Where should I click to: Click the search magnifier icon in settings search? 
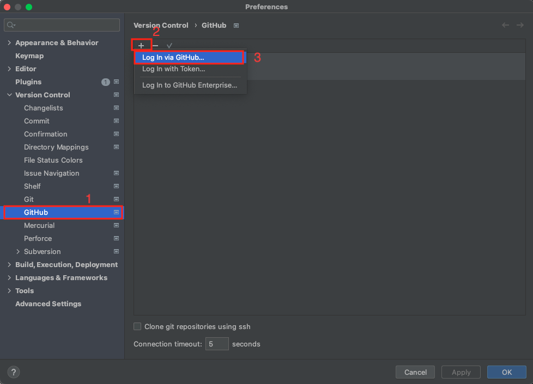pos(11,25)
